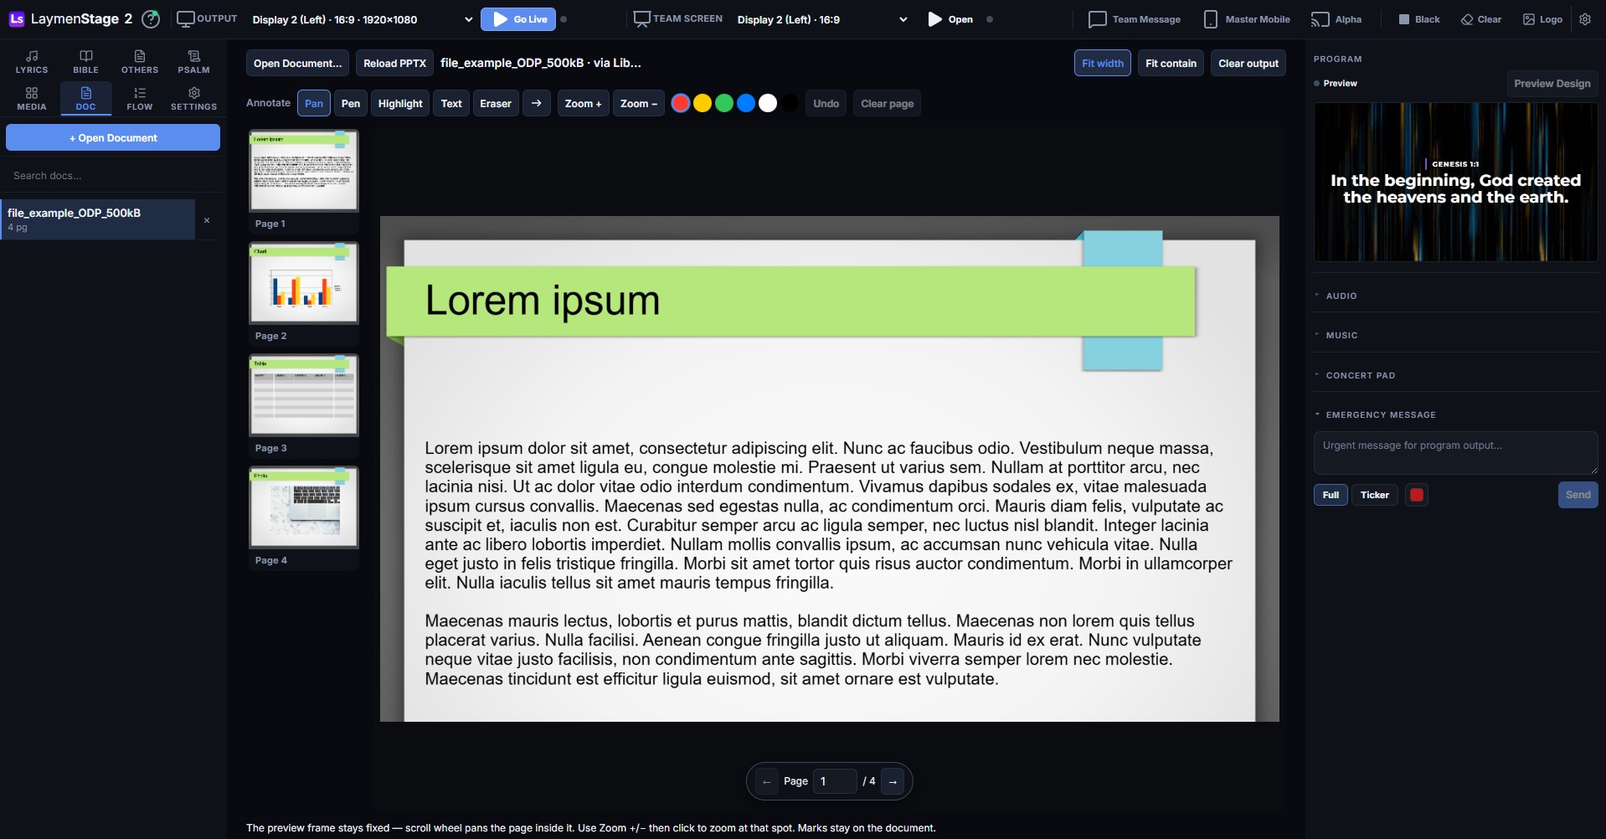
Task: Focus the Search docs field
Action: tap(113, 176)
